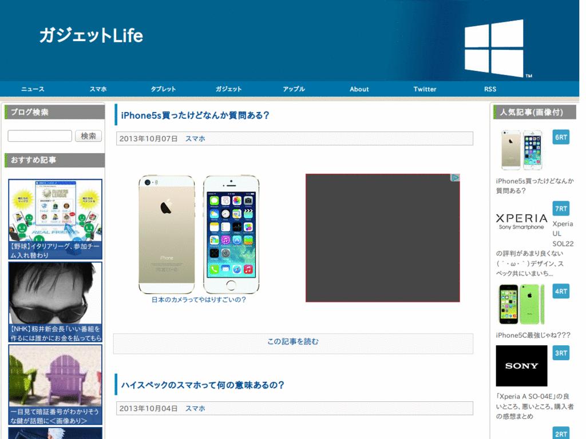Click the 6RT retweet badge

pos(561,137)
